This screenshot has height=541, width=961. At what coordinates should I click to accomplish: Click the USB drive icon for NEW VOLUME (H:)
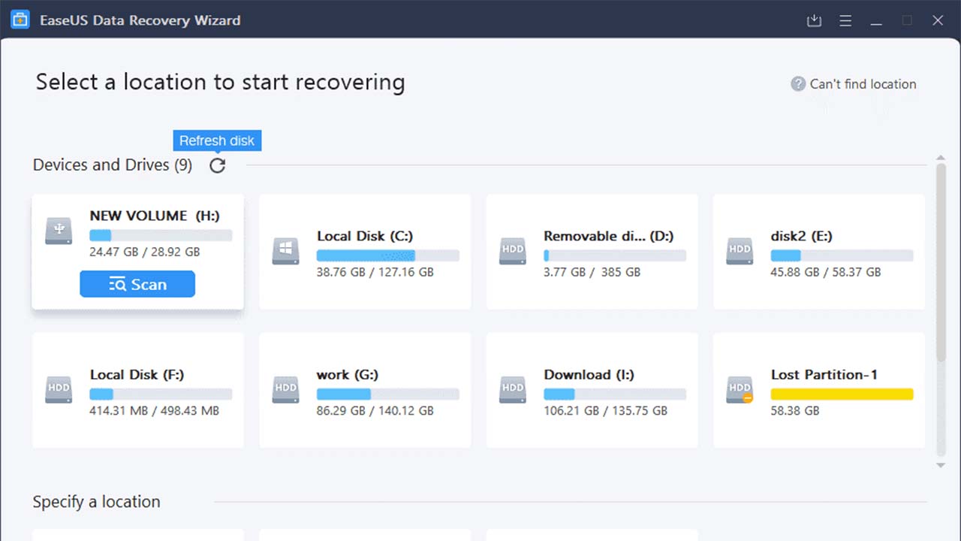59,231
